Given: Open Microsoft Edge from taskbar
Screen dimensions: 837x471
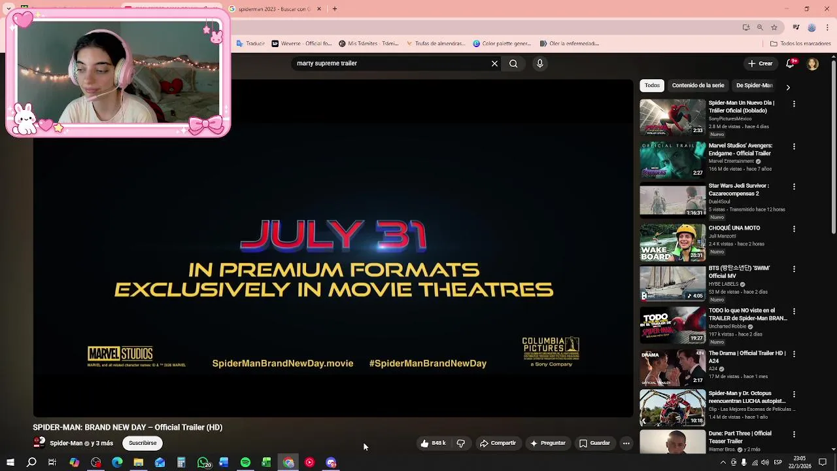Looking at the screenshot, I should click(117, 462).
